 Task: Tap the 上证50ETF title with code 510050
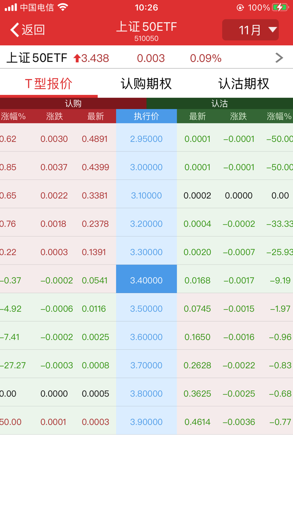pos(146,31)
